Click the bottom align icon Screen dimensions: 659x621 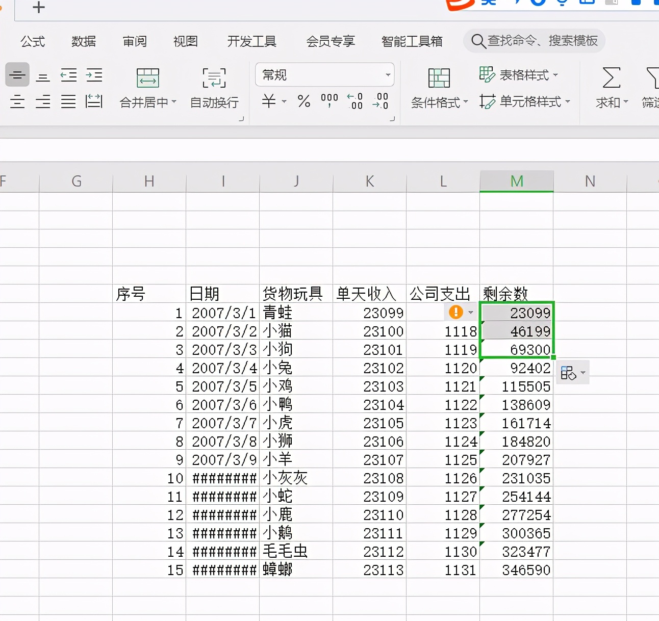[43, 76]
